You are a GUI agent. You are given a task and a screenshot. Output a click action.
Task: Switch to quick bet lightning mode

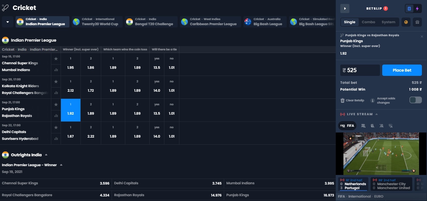[417, 8]
